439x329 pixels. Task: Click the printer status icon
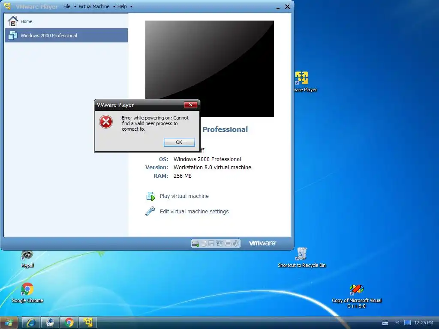(228, 243)
